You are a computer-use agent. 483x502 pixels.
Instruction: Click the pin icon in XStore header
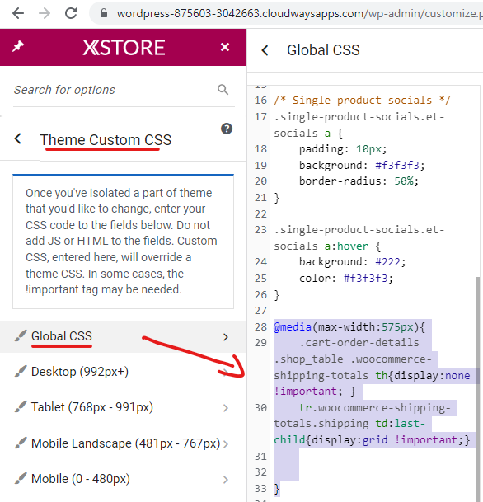click(x=18, y=47)
